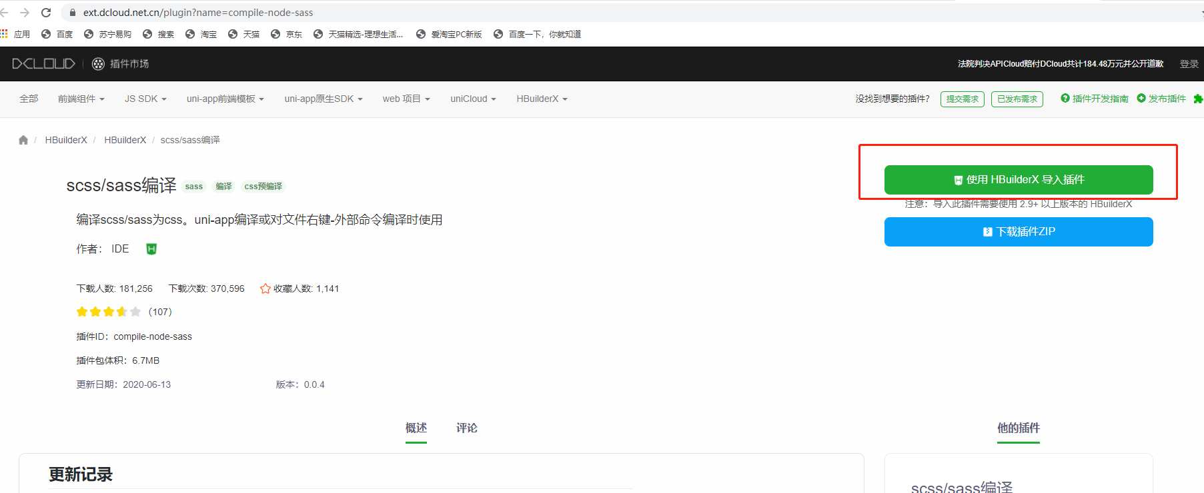Image resolution: width=1204 pixels, height=493 pixels.
Task: Open 插件开发指南 guide link
Action: (x=1095, y=99)
